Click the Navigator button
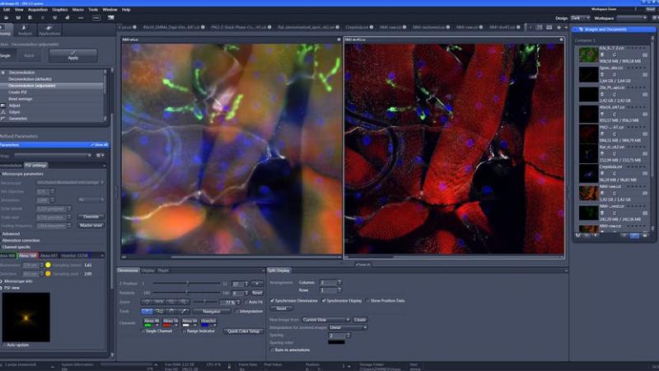Image resolution: width=659 pixels, height=371 pixels. click(x=212, y=312)
